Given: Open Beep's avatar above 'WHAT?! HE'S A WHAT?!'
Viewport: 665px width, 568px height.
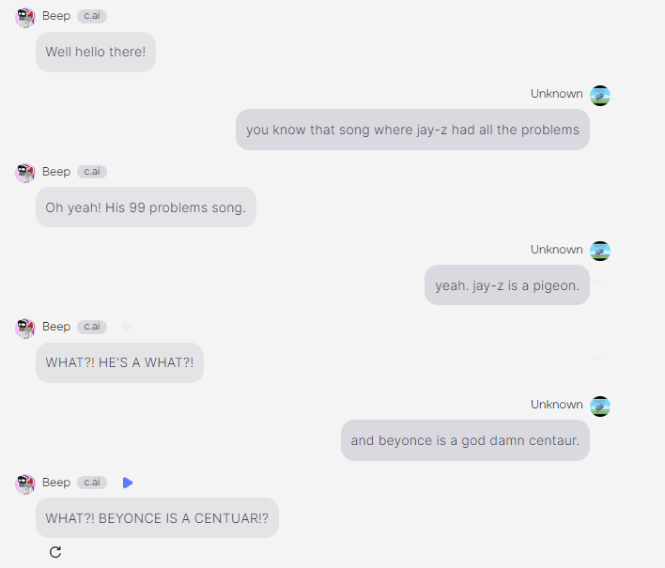Looking at the screenshot, I should pos(25,329).
